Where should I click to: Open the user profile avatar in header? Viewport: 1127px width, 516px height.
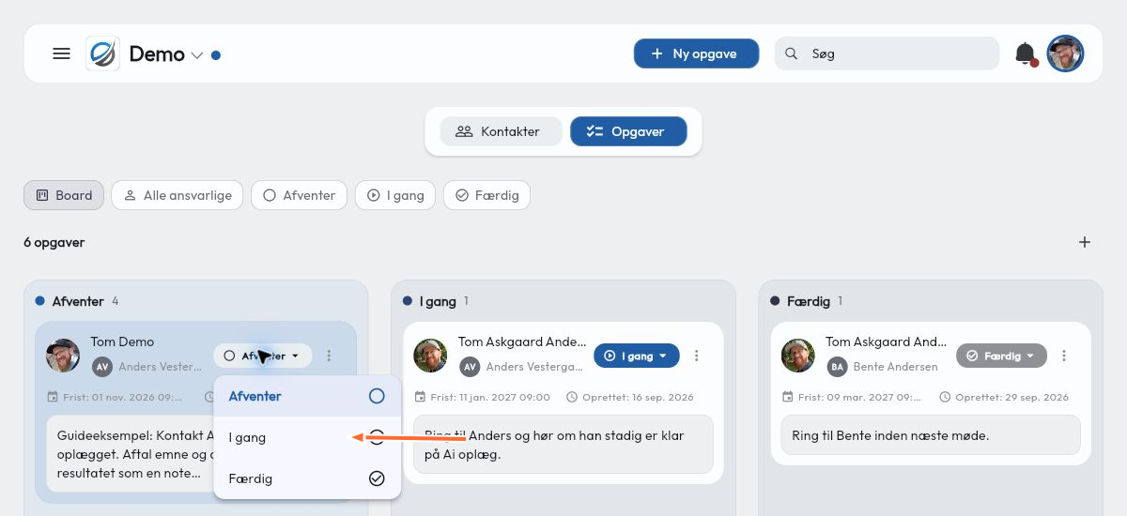(1065, 53)
